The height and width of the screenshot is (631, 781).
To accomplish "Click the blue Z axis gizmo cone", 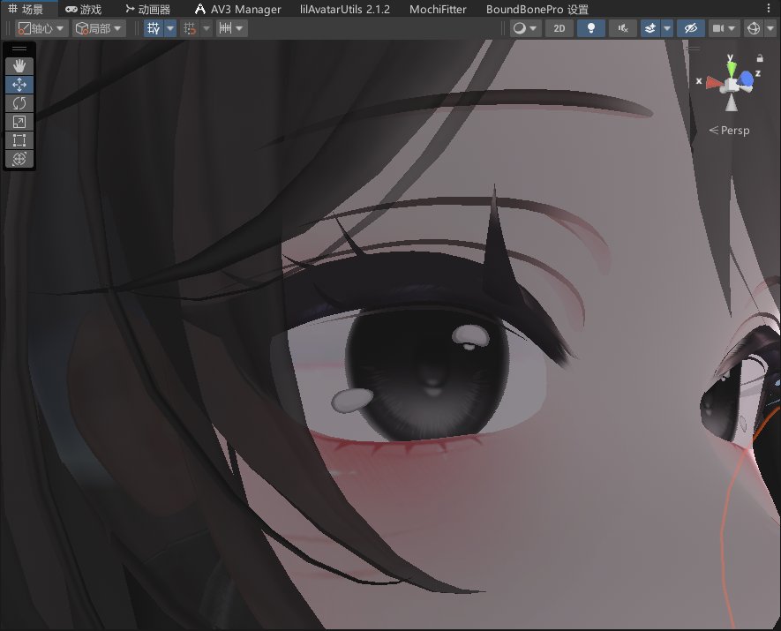I will click(x=746, y=79).
